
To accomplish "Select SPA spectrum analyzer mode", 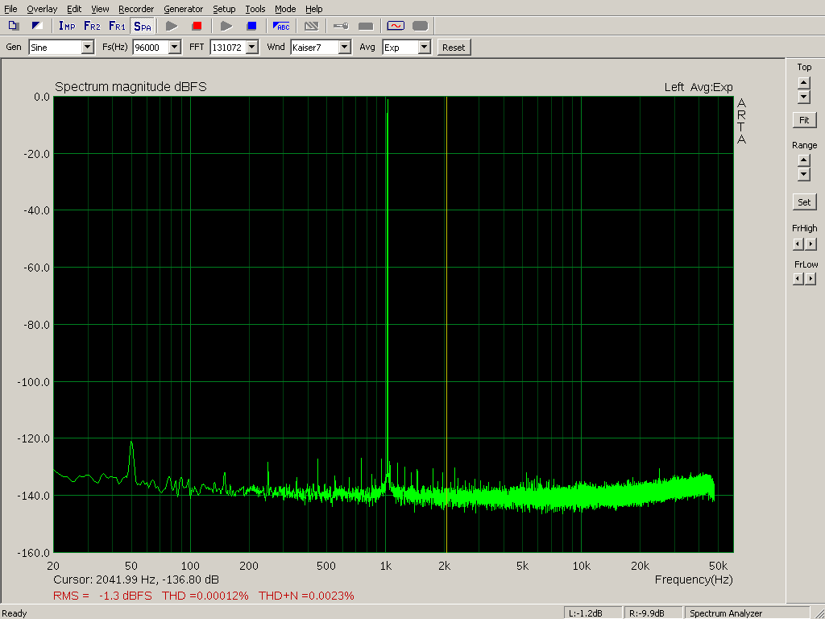I will click(x=142, y=26).
